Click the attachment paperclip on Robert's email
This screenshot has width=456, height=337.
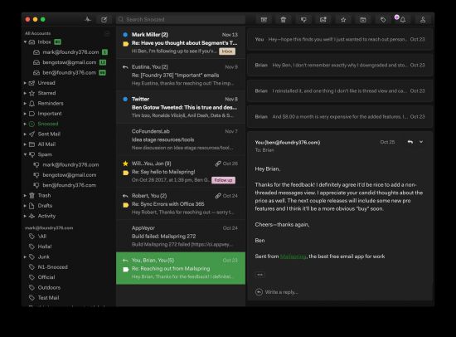[218, 196]
